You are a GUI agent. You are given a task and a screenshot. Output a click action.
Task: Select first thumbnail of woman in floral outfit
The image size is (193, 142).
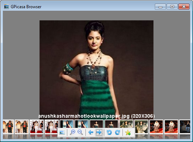[x=126, y=124]
